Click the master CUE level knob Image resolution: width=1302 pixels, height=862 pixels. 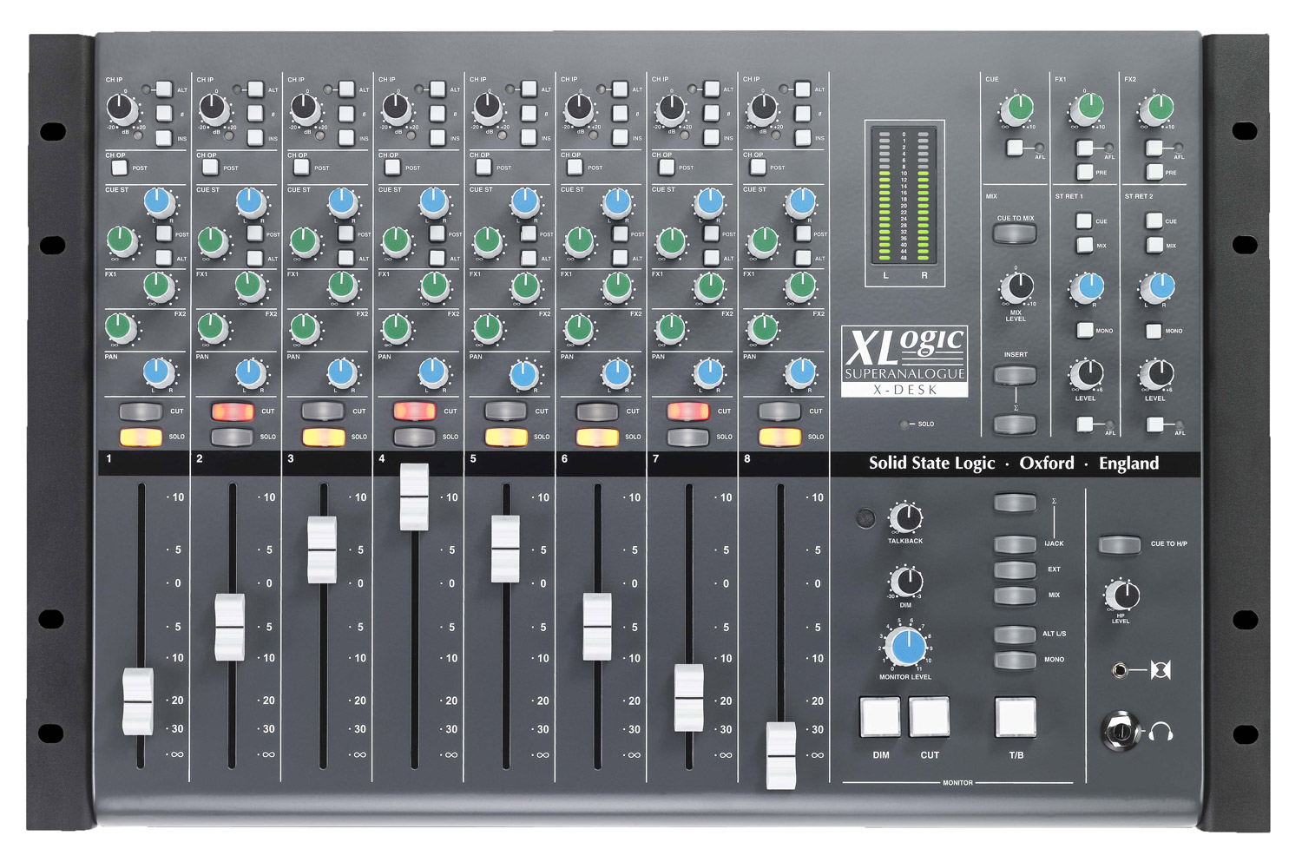point(1017,109)
